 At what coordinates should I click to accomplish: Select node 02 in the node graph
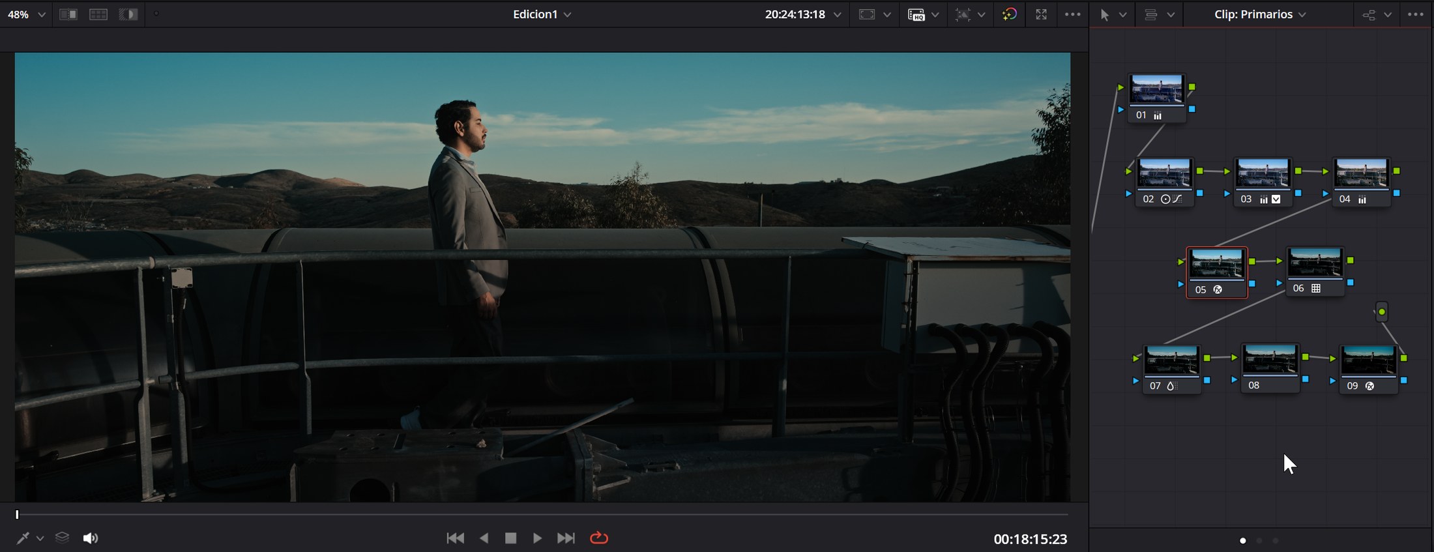1164,182
